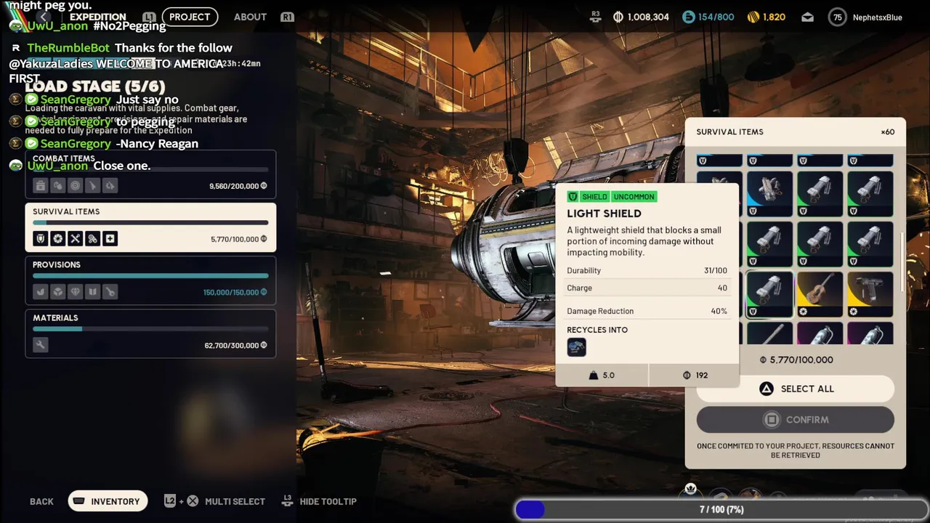
Task: Click the player level 75 badge
Action: [838, 17]
